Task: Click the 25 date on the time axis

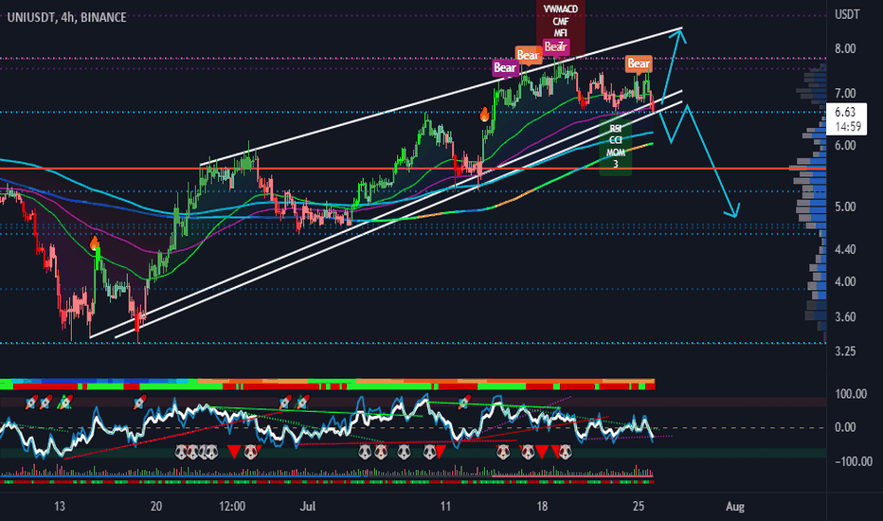Action: click(638, 506)
